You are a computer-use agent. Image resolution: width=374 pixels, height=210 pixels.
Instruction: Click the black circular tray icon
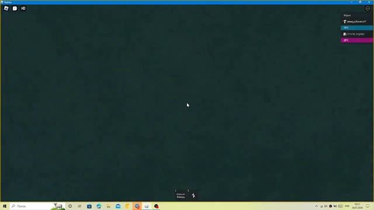[330, 206]
